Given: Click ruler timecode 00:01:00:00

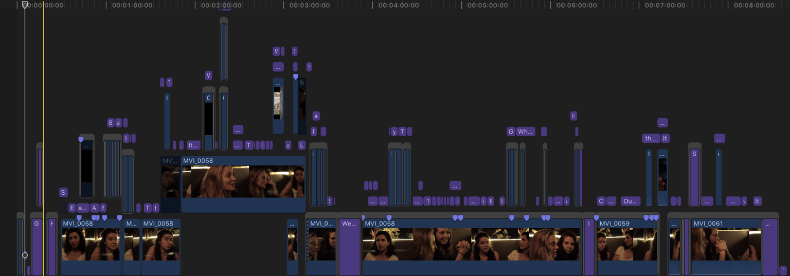Looking at the screenshot, I should pyautogui.click(x=132, y=5).
